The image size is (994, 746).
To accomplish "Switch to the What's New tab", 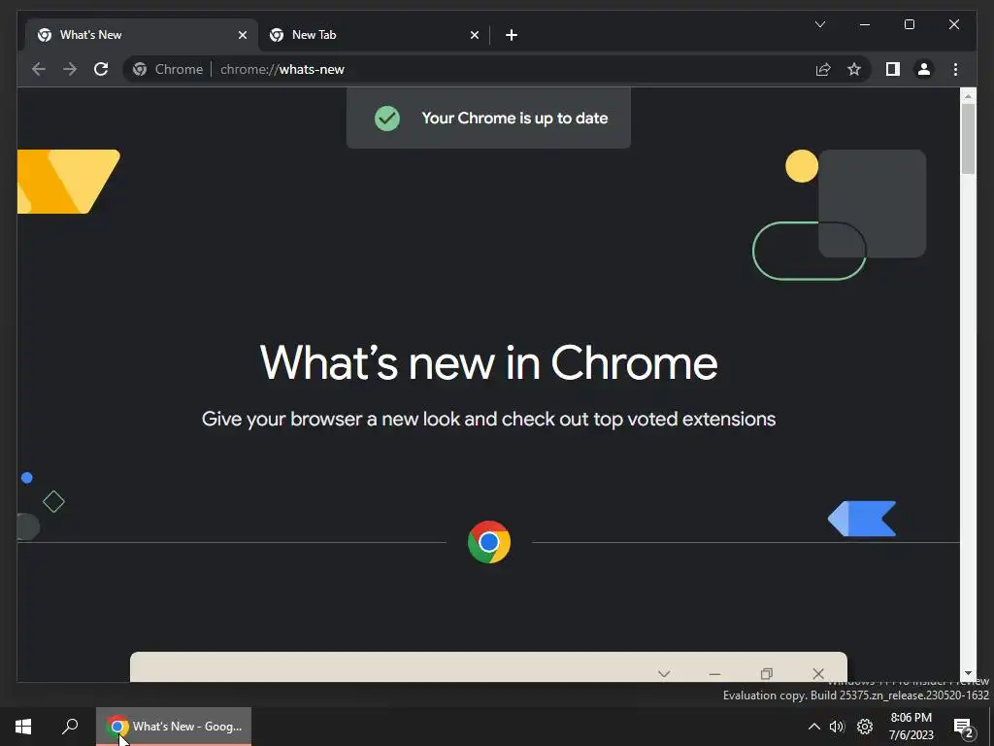I will point(142,35).
